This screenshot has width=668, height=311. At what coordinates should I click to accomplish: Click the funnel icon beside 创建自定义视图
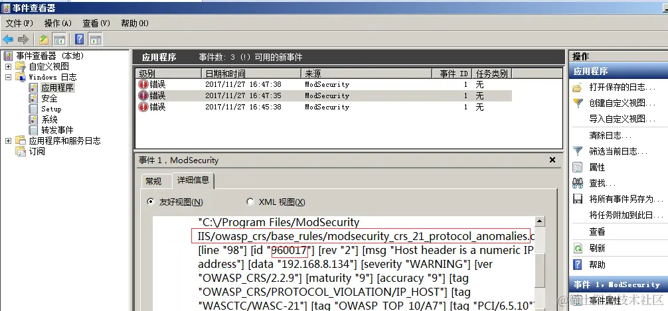(577, 103)
